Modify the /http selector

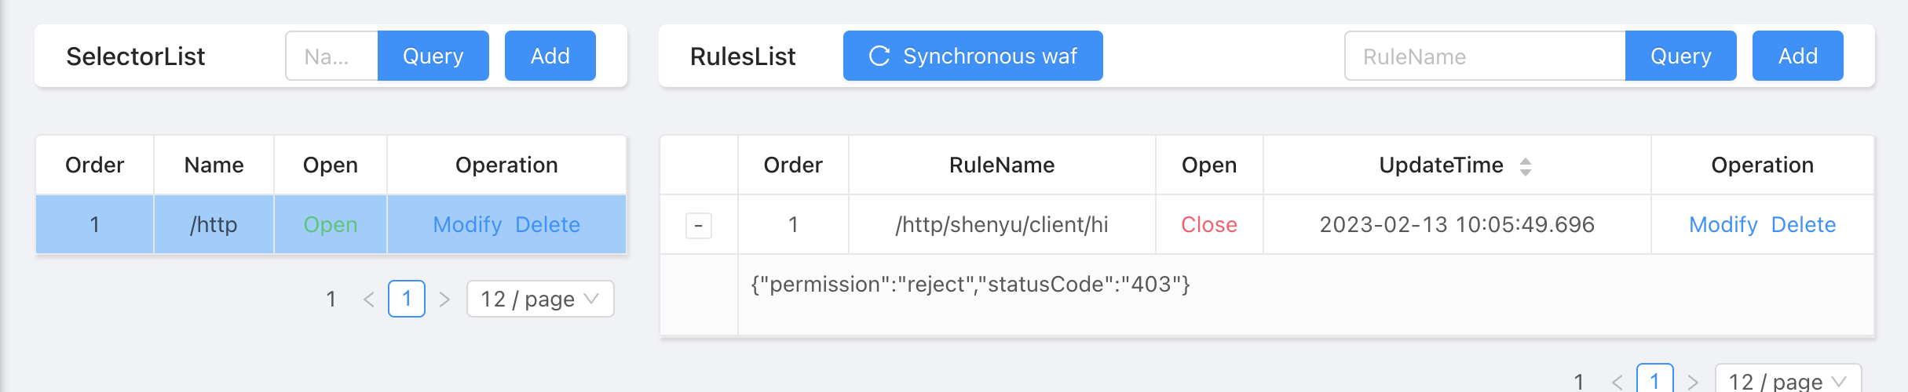[467, 225]
